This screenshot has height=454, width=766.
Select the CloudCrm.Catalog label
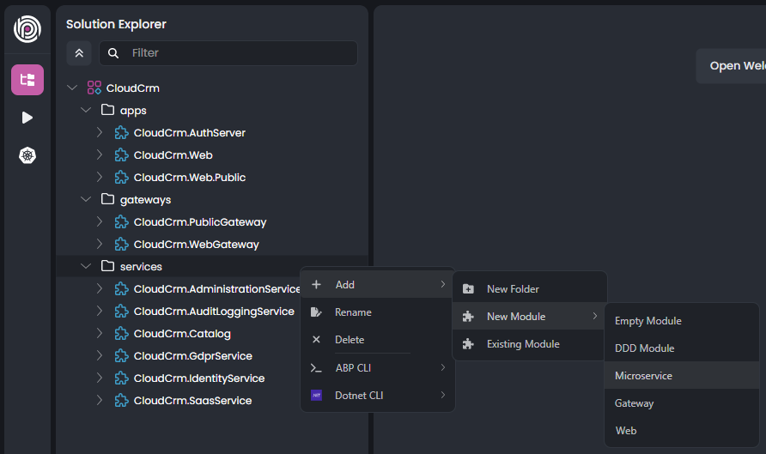[x=182, y=334]
